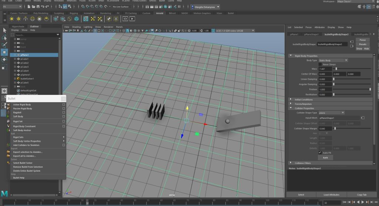Click the Copy Tab button
The width and height of the screenshot is (379, 206).
(362, 195)
